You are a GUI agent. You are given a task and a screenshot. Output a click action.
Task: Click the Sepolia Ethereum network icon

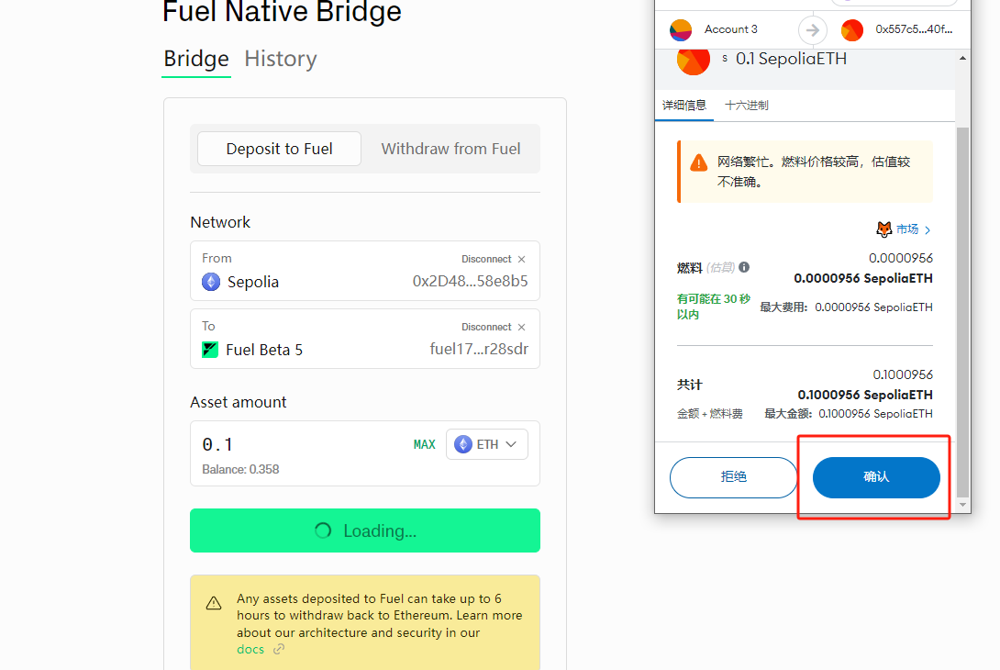click(211, 282)
